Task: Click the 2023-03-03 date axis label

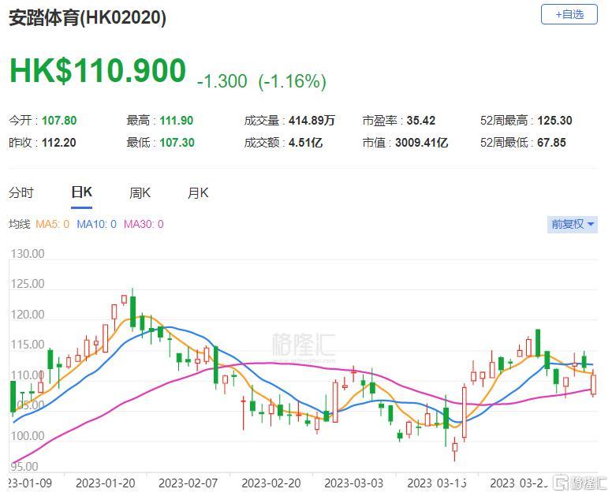Action: [x=354, y=483]
